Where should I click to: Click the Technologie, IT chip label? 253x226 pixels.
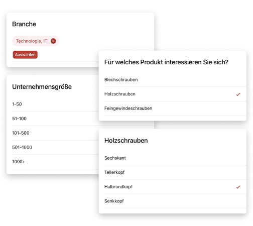pos(32,41)
